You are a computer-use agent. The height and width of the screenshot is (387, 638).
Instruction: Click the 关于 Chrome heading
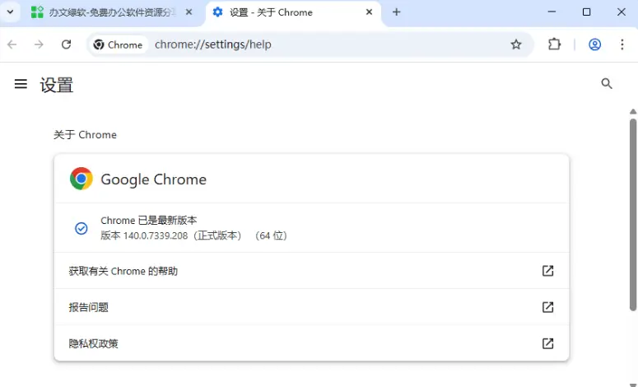(x=85, y=135)
